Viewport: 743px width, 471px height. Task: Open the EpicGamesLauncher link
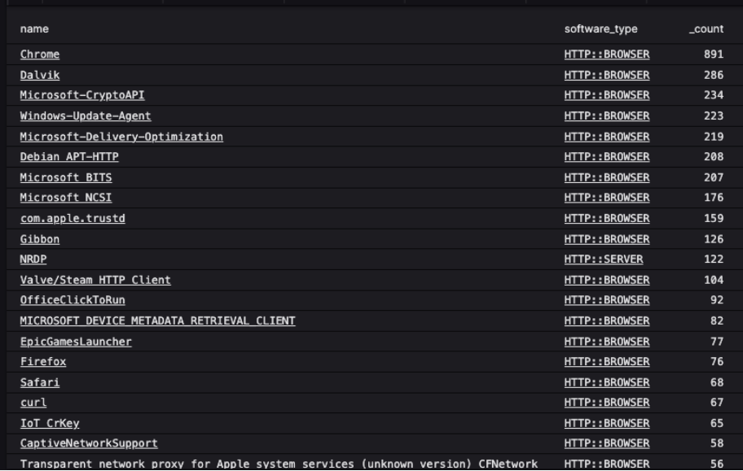pyautogui.click(x=76, y=342)
